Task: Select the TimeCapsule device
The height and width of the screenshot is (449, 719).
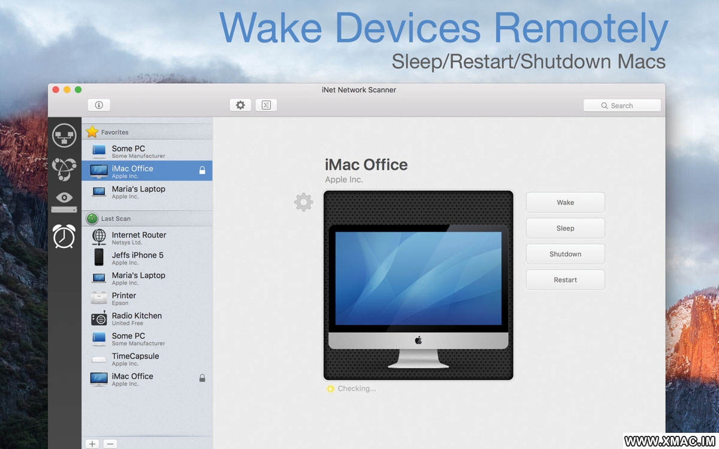Action: 147,359
